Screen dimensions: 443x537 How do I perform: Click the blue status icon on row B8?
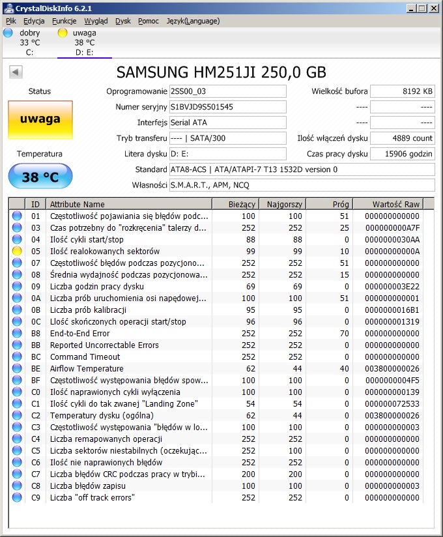click(x=17, y=333)
